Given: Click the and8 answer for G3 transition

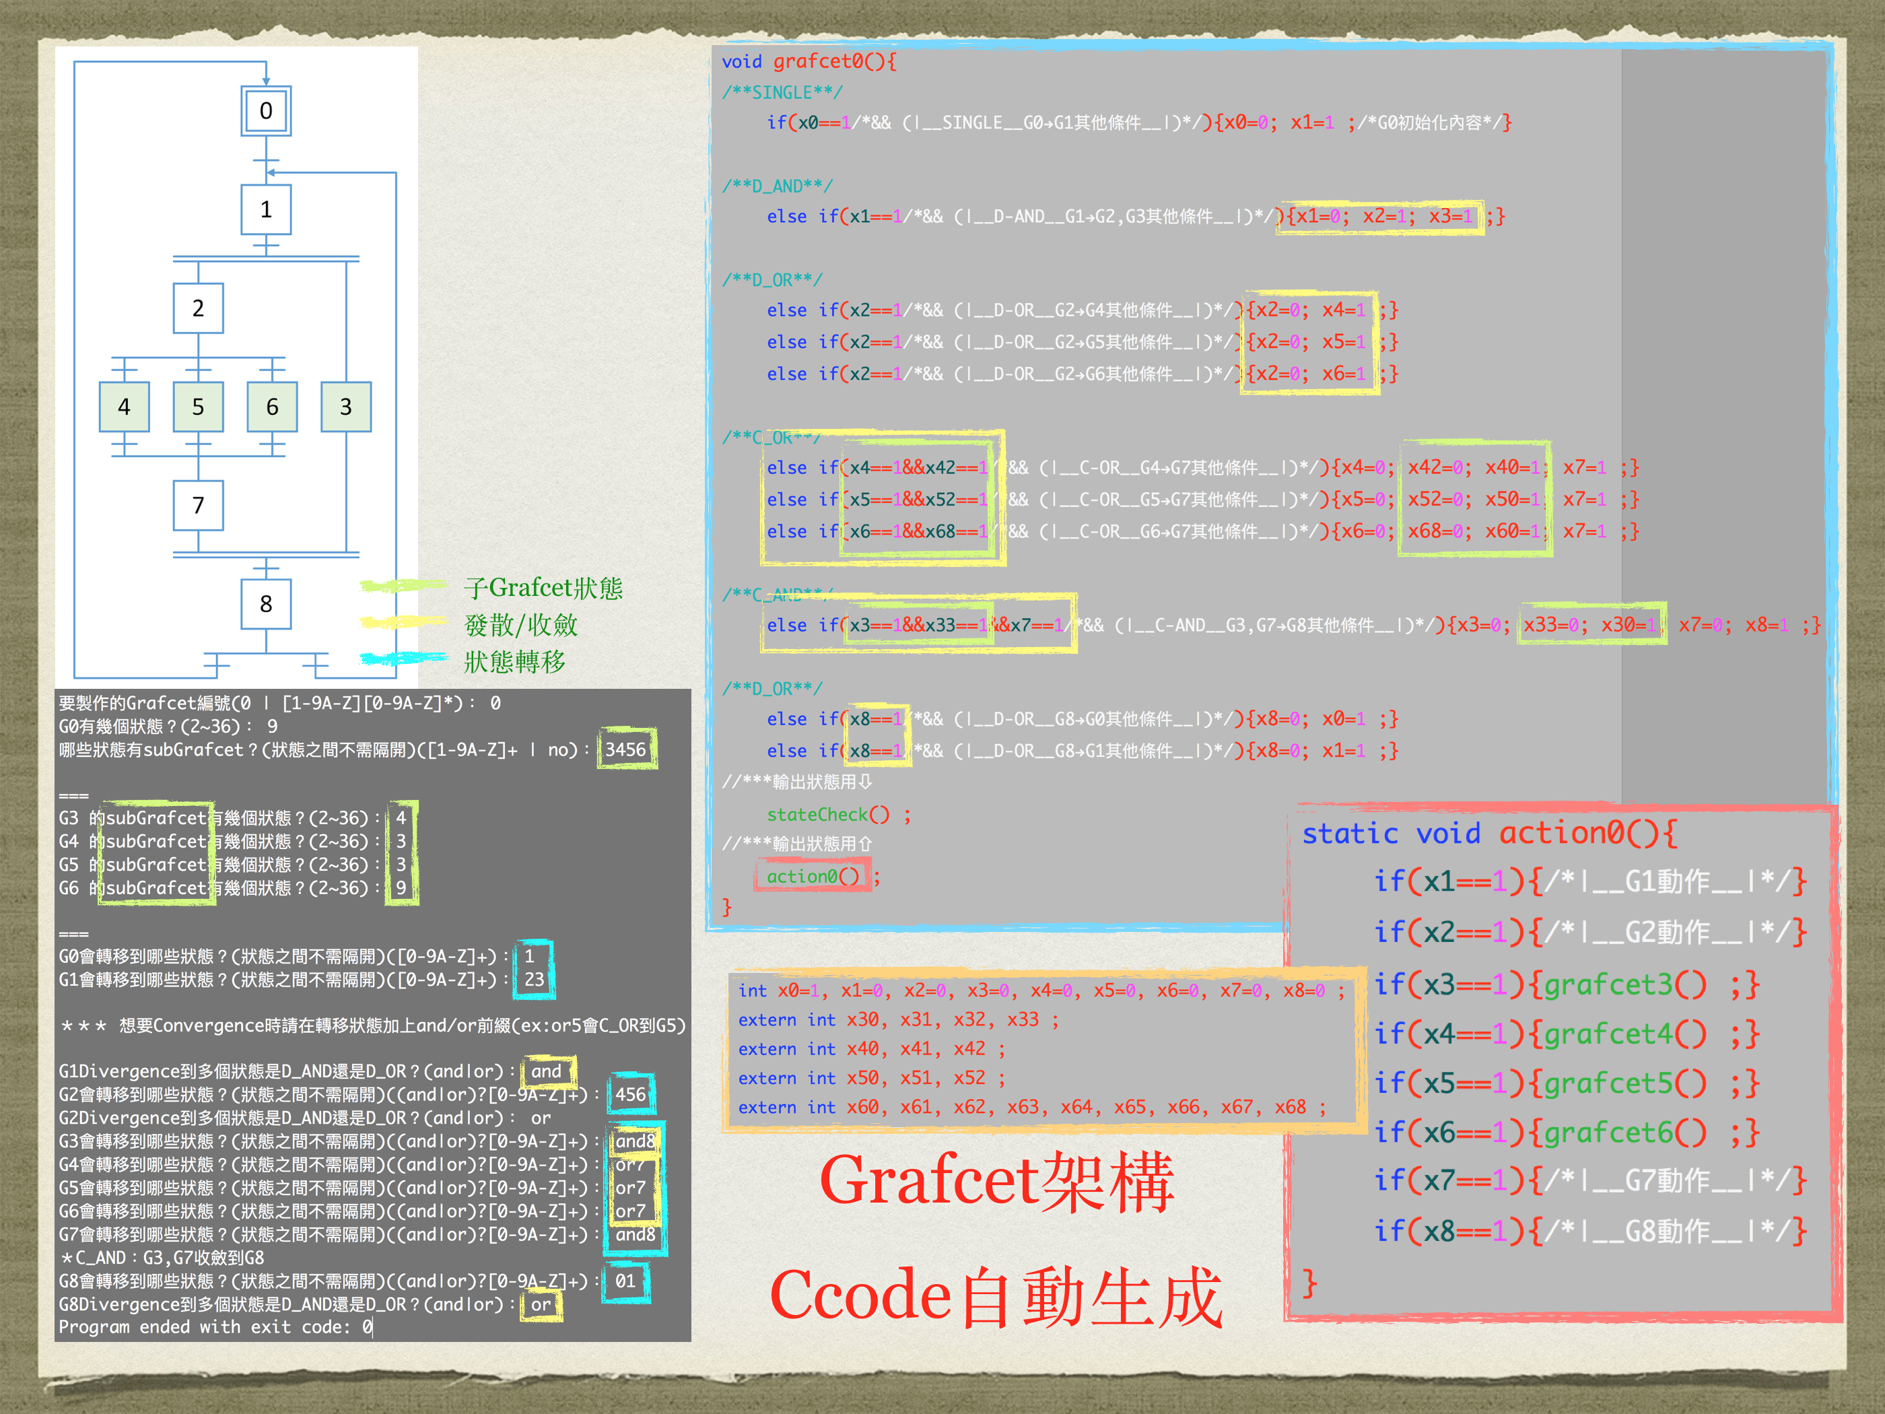Looking at the screenshot, I should [636, 1141].
